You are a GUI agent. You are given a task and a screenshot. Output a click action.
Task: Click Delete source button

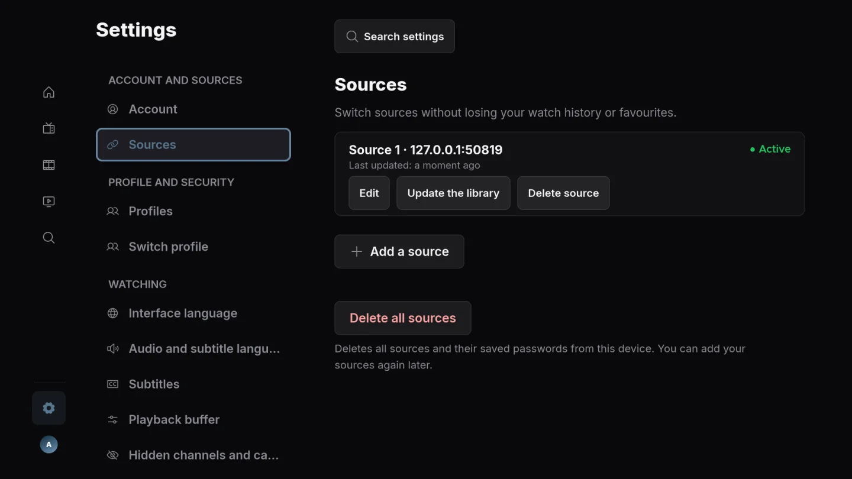coord(563,193)
